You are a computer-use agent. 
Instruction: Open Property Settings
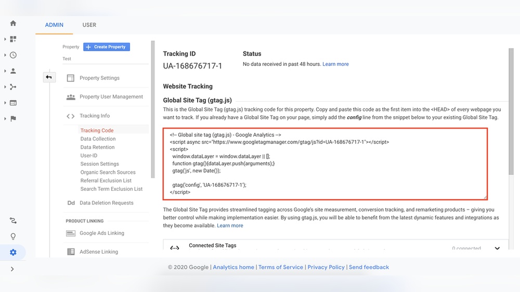coord(99,78)
